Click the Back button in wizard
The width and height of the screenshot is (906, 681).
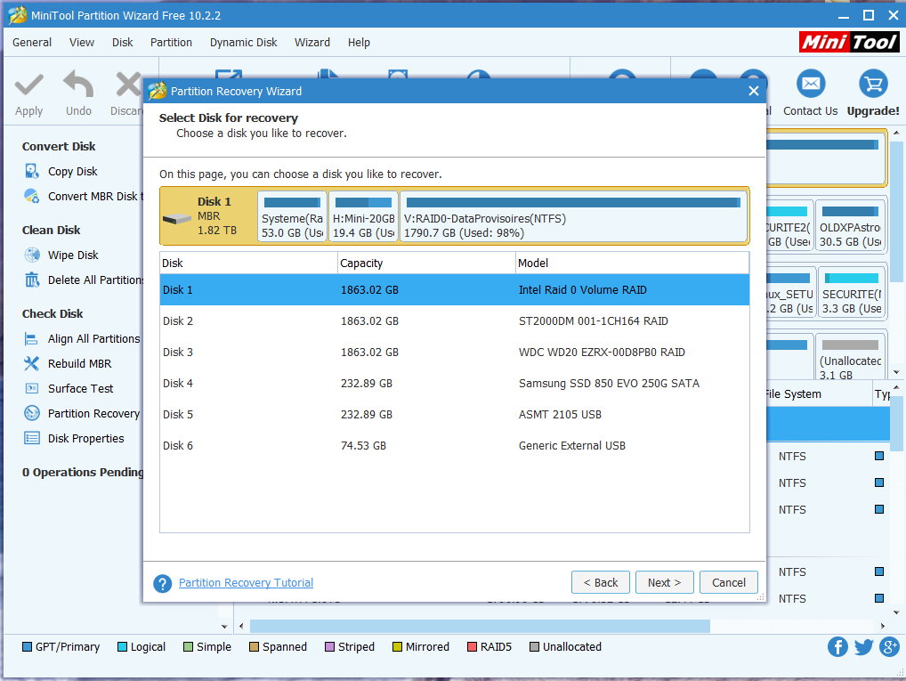point(601,582)
